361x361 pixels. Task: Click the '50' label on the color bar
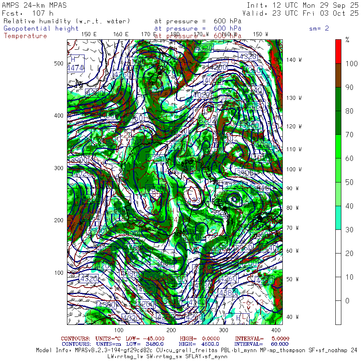point(349,183)
